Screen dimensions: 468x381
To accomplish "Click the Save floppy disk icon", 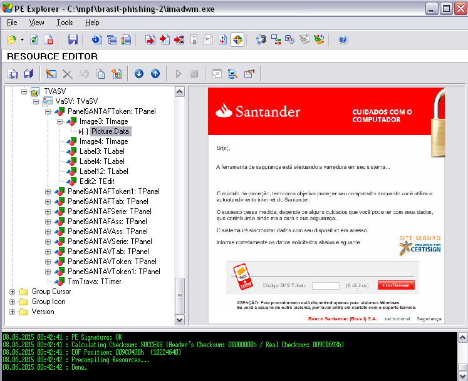I will coord(73,39).
